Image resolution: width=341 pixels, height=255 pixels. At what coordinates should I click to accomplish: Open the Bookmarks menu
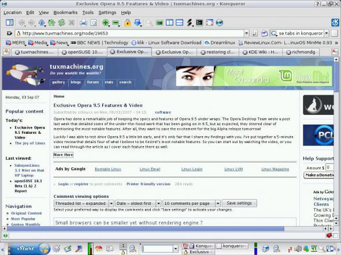pyautogui.click(x=65, y=13)
